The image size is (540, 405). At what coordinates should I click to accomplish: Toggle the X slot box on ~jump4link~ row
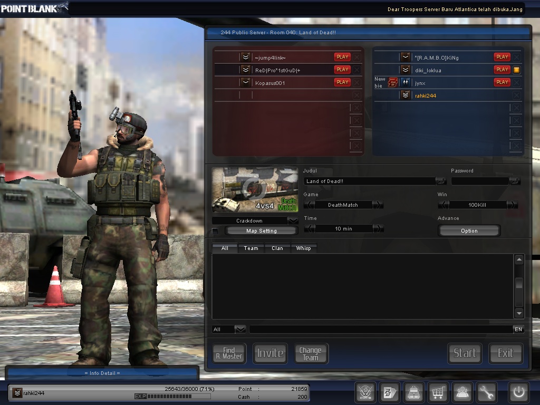pos(357,57)
